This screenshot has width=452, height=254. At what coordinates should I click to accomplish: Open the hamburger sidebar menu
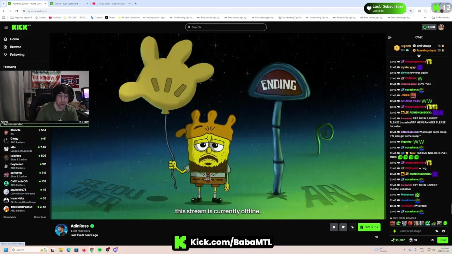(6, 27)
